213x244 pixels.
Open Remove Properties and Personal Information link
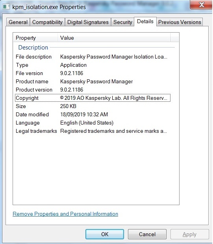pyautogui.click(x=65, y=214)
